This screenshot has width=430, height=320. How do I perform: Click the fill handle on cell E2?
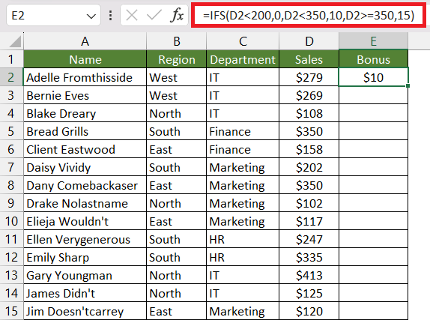[408, 86]
